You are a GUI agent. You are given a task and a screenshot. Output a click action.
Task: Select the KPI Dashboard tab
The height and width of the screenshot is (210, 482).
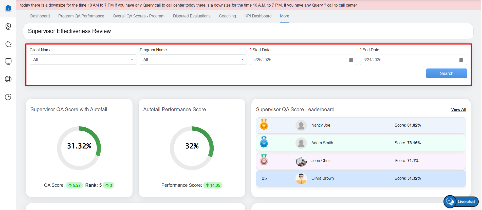(x=258, y=16)
